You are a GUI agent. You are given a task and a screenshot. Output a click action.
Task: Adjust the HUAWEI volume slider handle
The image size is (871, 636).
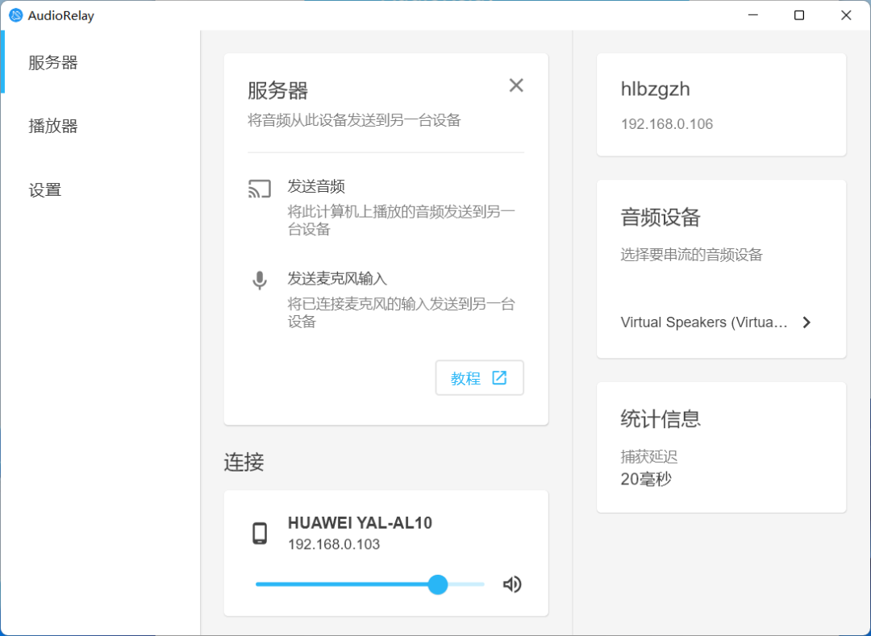[438, 584]
